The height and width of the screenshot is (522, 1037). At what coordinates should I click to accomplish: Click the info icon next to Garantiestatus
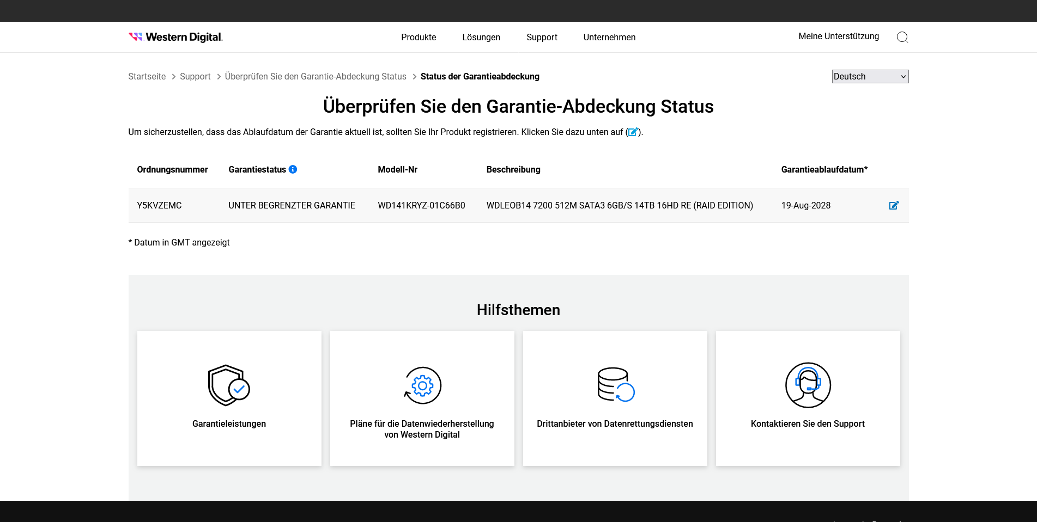(293, 169)
